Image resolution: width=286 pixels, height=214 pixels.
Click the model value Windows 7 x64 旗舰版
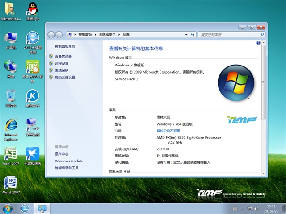tap(175, 124)
